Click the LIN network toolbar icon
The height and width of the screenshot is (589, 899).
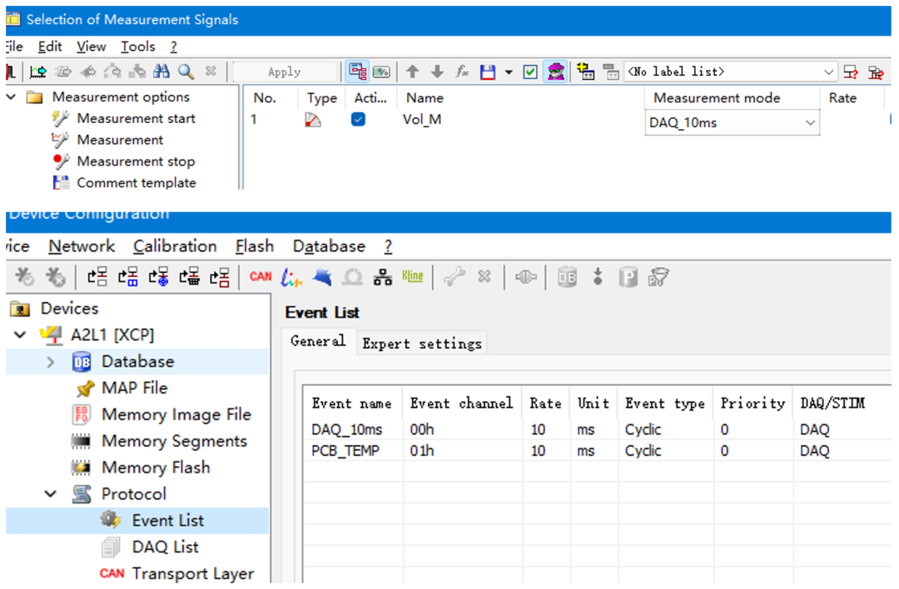pos(291,277)
